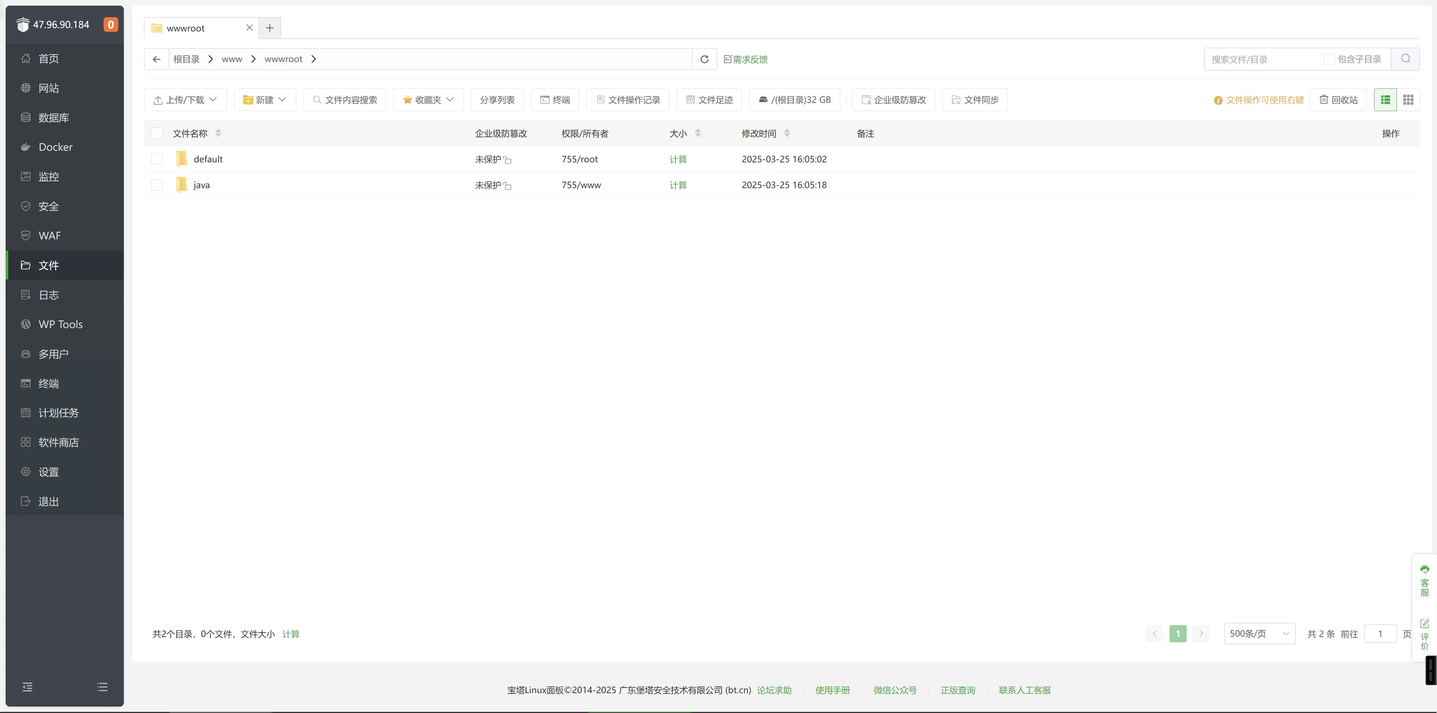Click the 计划任务 calendar icon
1437x713 pixels.
point(26,413)
